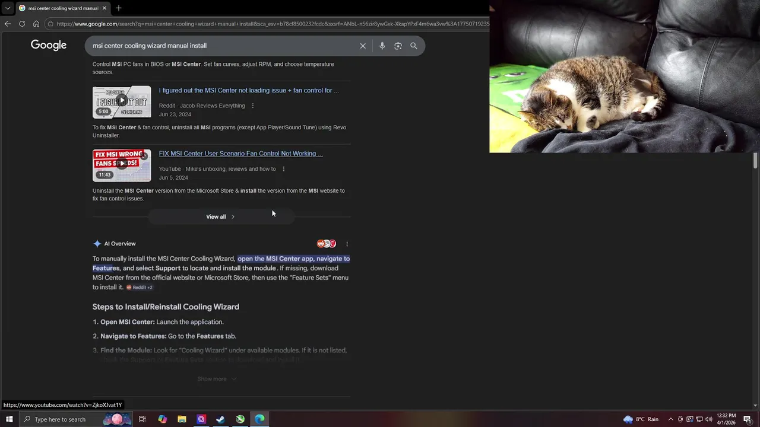Click the Reddit +2 source chip

[140, 287]
